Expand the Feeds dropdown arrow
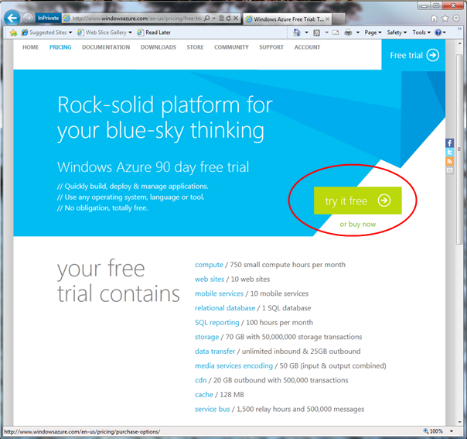This screenshot has height=439, width=467. [x=327, y=33]
